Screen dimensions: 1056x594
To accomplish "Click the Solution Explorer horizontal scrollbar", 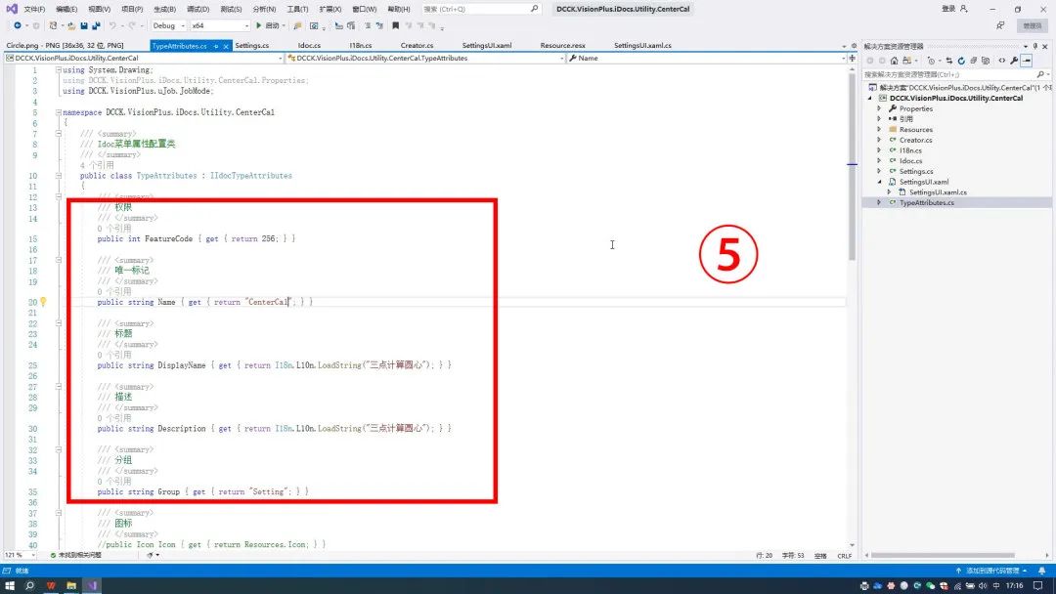I will pyautogui.click(x=943, y=556).
